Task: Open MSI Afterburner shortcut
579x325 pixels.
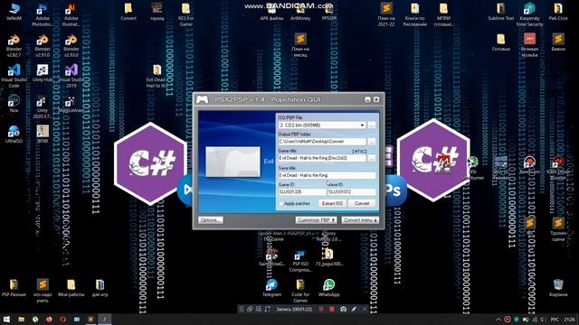Action: pyautogui.click(x=472, y=168)
